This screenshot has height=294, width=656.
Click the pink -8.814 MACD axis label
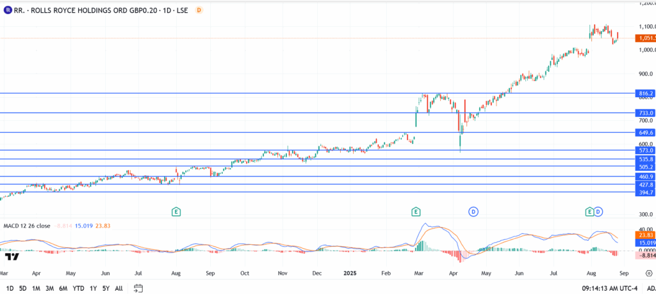click(646, 256)
